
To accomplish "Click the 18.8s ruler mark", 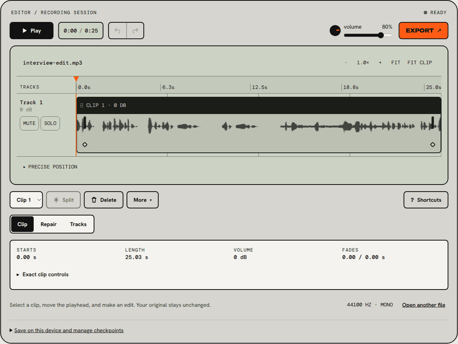I will pyautogui.click(x=351, y=87).
